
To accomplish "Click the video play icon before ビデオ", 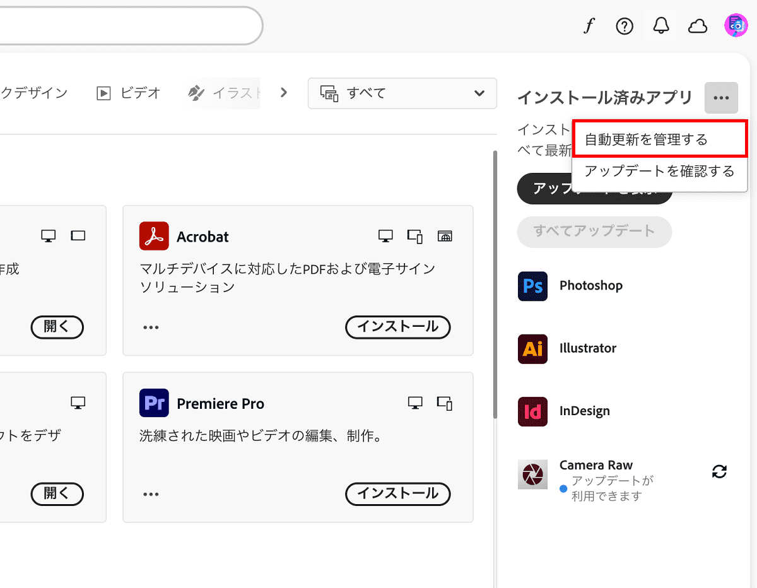I will click(x=103, y=93).
